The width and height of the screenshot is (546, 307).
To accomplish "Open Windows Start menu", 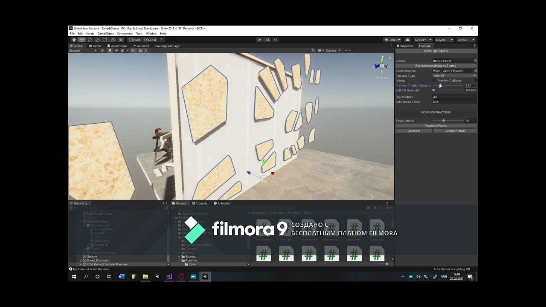I will point(74,276).
